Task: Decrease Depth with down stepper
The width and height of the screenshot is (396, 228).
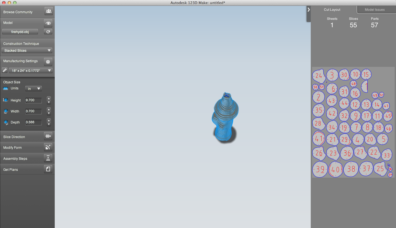Action: [x=49, y=124]
